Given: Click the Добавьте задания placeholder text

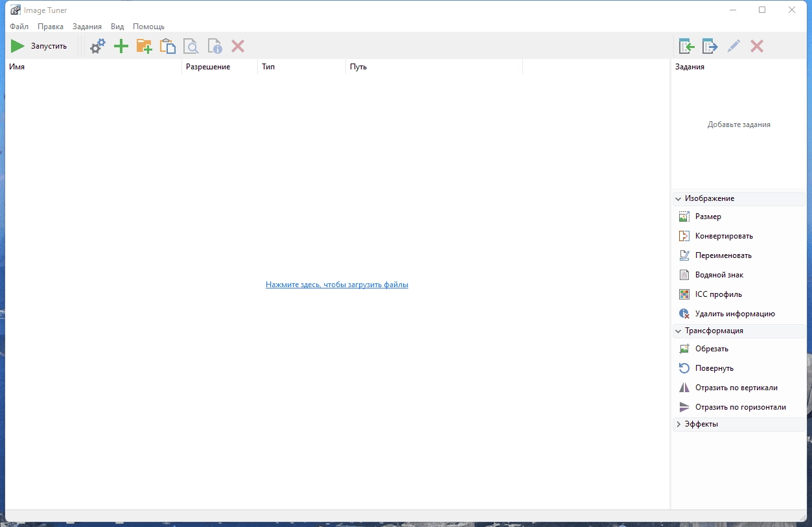Looking at the screenshot, I should (739, 124).
